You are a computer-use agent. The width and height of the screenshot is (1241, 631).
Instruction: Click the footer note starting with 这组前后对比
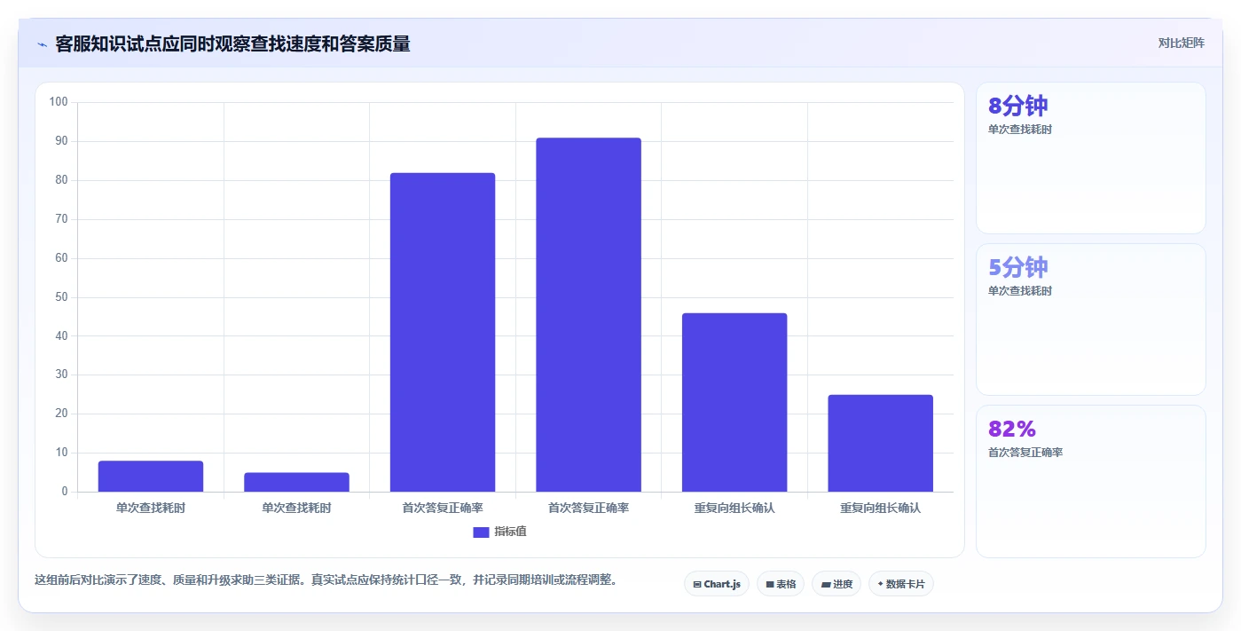(x=326, y=580)
